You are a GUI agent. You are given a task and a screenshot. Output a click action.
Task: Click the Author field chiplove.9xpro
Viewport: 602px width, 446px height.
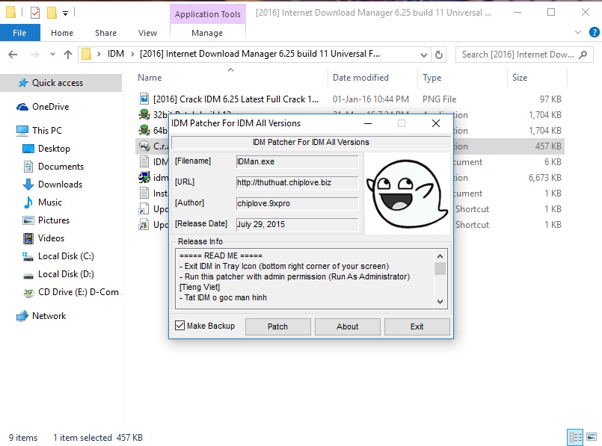tap(297, 203)
